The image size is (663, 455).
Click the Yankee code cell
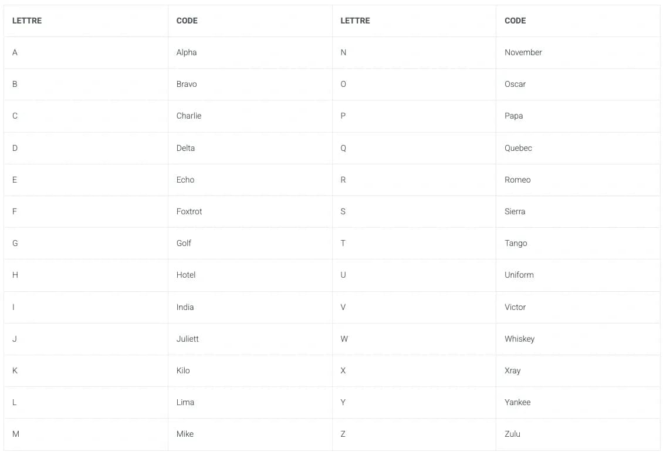pyautogui.click(x=517, y=402)
